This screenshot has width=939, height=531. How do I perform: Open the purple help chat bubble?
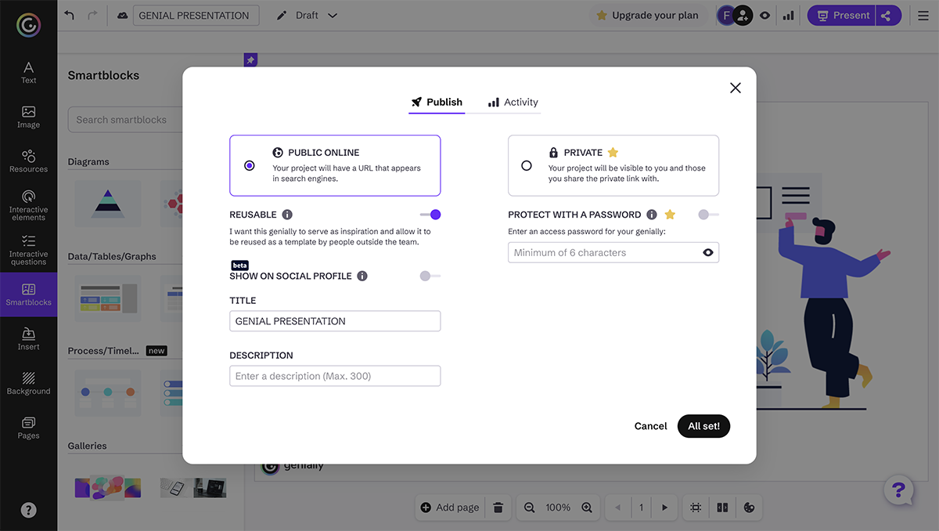coord(898,491)
